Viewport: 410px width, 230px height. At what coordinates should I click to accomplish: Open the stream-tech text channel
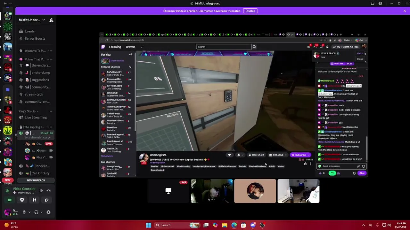[34, 95]
